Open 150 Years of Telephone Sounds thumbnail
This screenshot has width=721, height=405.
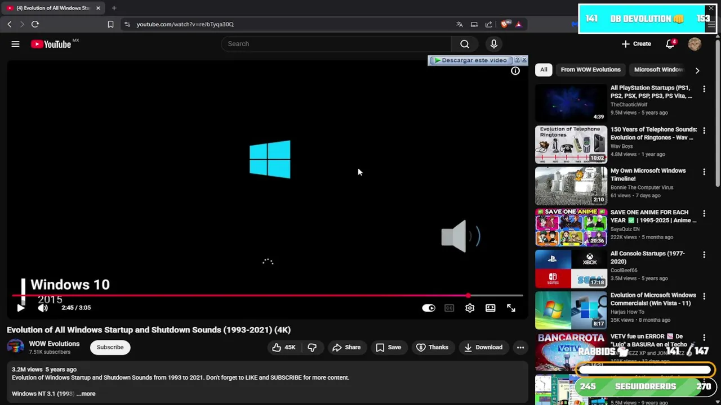click(x=571, y=145)
